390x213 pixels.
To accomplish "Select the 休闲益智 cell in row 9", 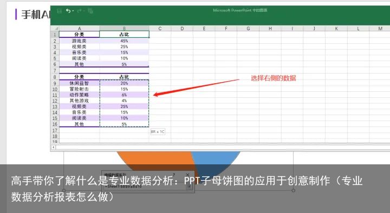I will click(79, 83).
